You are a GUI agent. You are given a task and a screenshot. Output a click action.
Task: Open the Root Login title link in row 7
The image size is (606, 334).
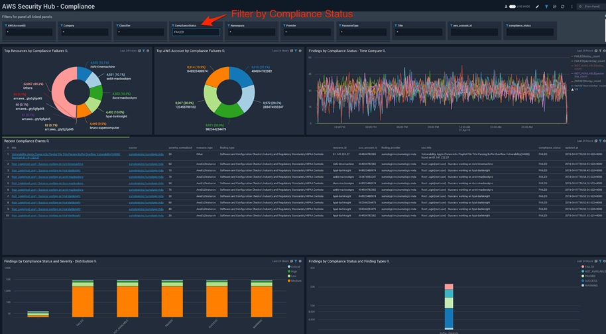46,196
